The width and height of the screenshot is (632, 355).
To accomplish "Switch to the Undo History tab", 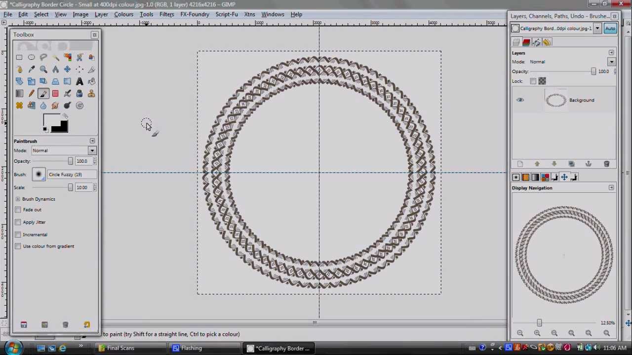I will tap(547, 42).
